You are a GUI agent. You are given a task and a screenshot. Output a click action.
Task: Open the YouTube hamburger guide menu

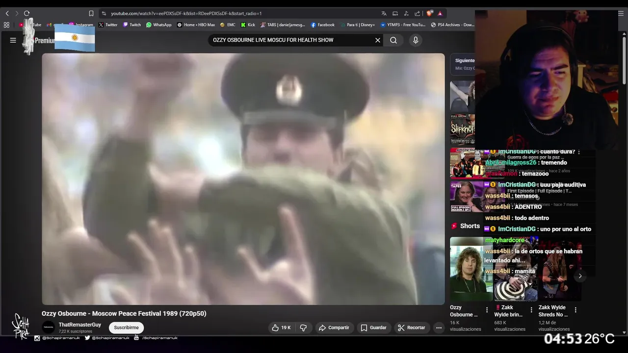13,40
